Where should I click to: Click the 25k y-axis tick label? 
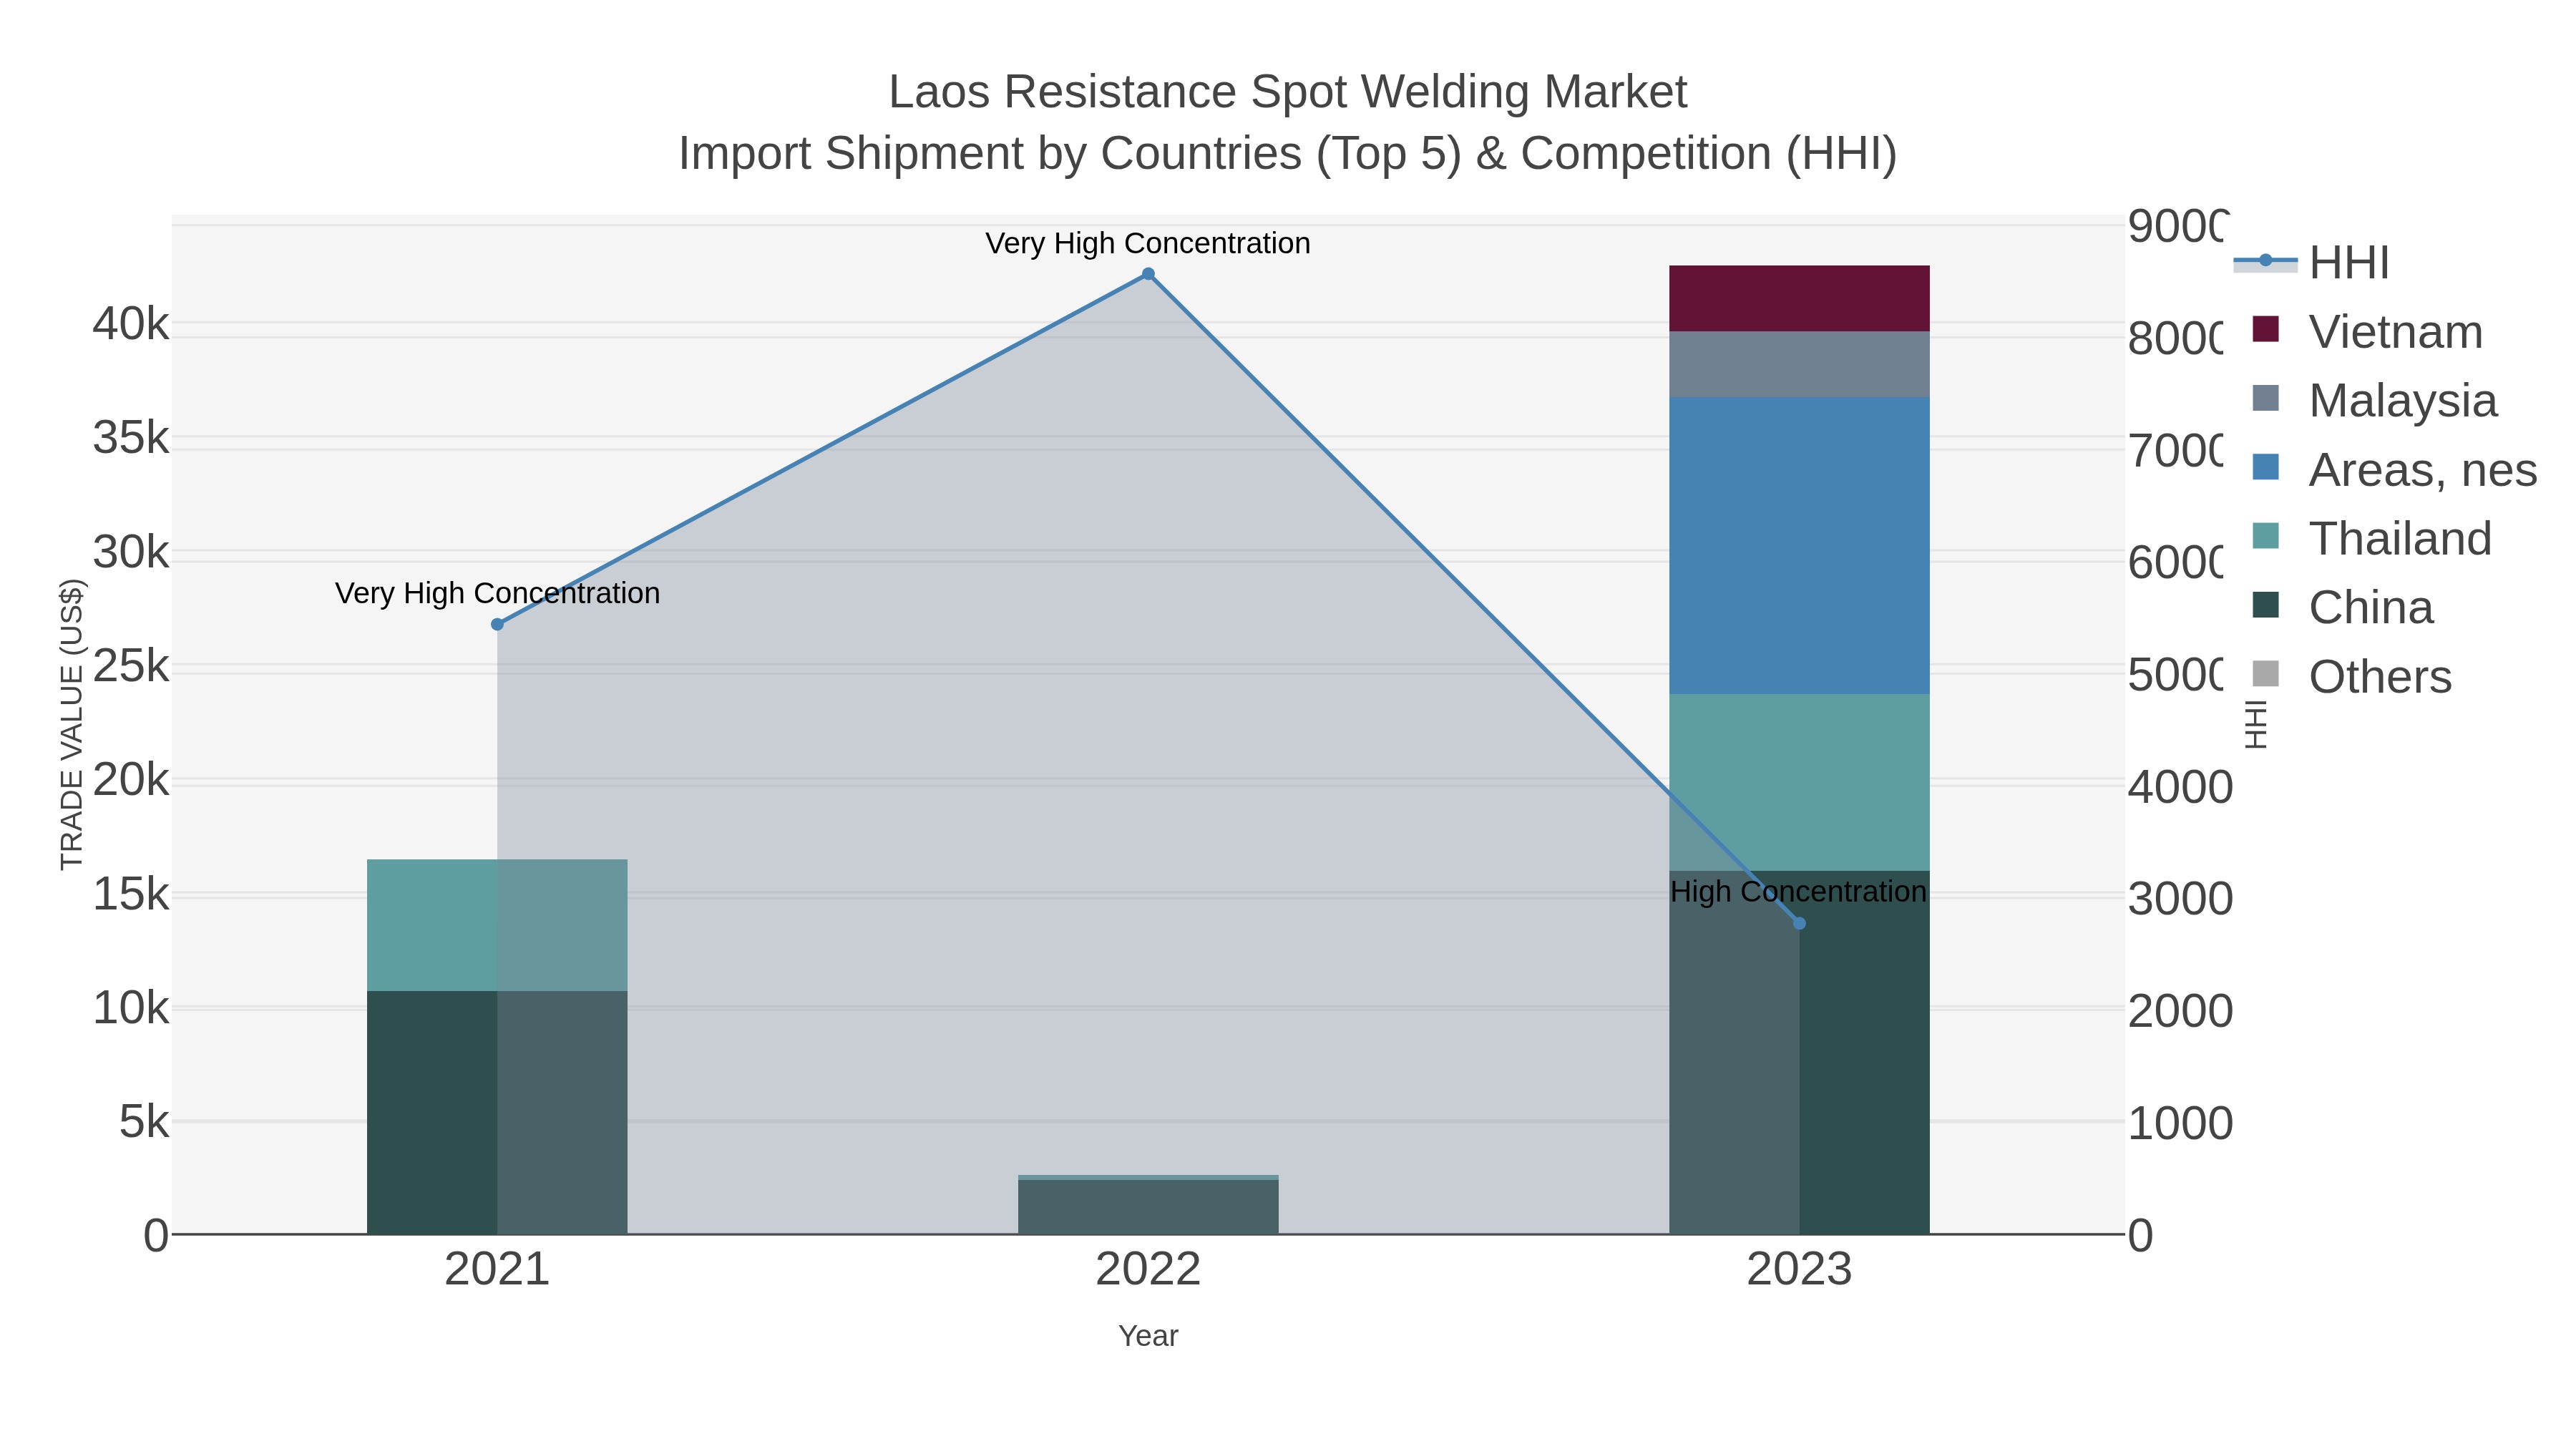click(x=131, y=665)
